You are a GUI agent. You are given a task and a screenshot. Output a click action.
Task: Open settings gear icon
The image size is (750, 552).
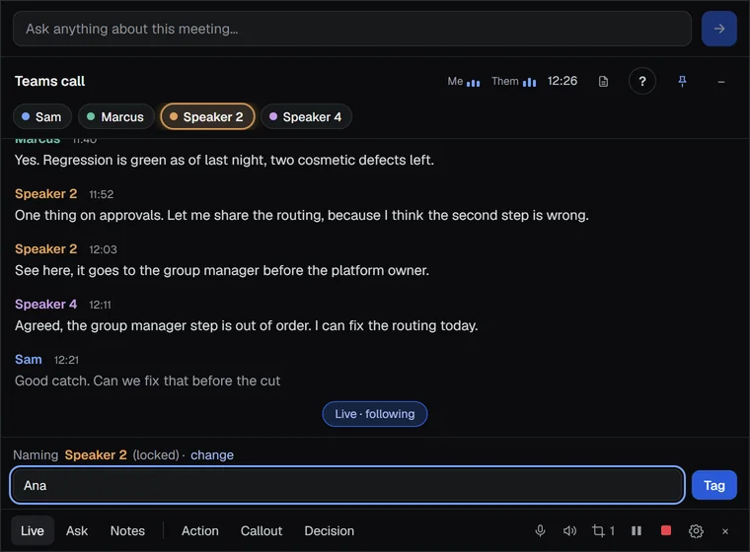(x=696, y=531)
